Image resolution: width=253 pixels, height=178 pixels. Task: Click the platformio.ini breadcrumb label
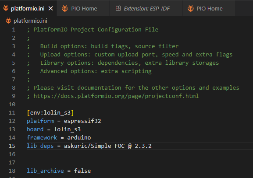pyautogui.click(x=30, y=21)
